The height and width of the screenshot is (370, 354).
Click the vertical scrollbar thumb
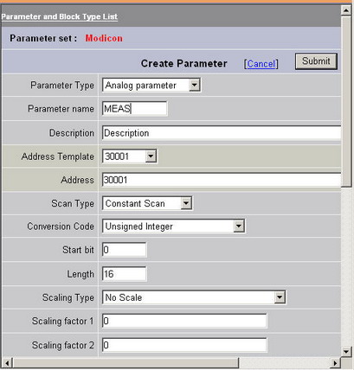(x=346, y=101)
